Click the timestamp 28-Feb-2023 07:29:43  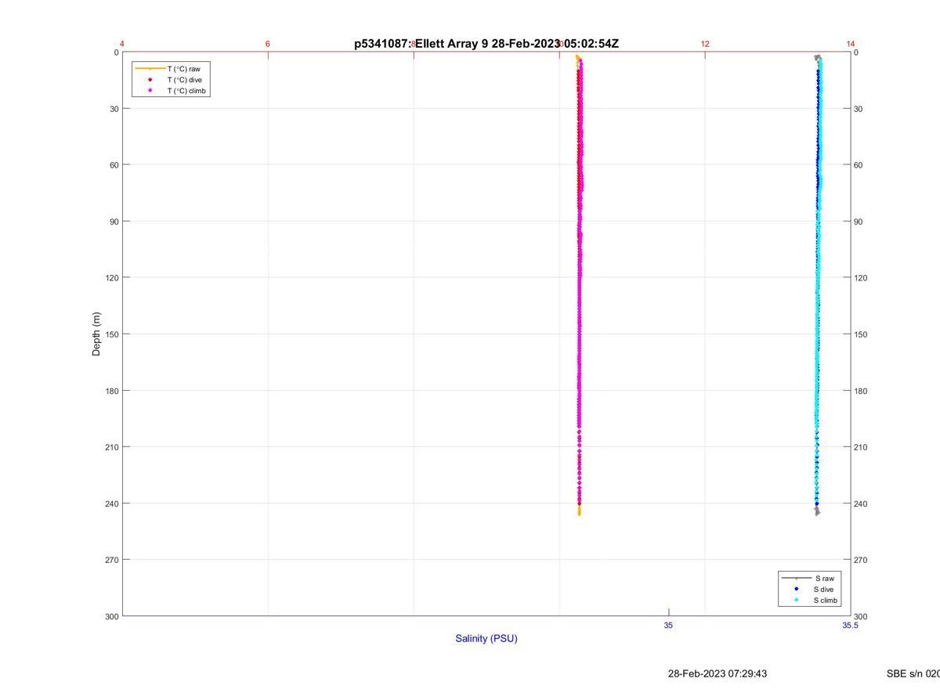coord(718,673)
